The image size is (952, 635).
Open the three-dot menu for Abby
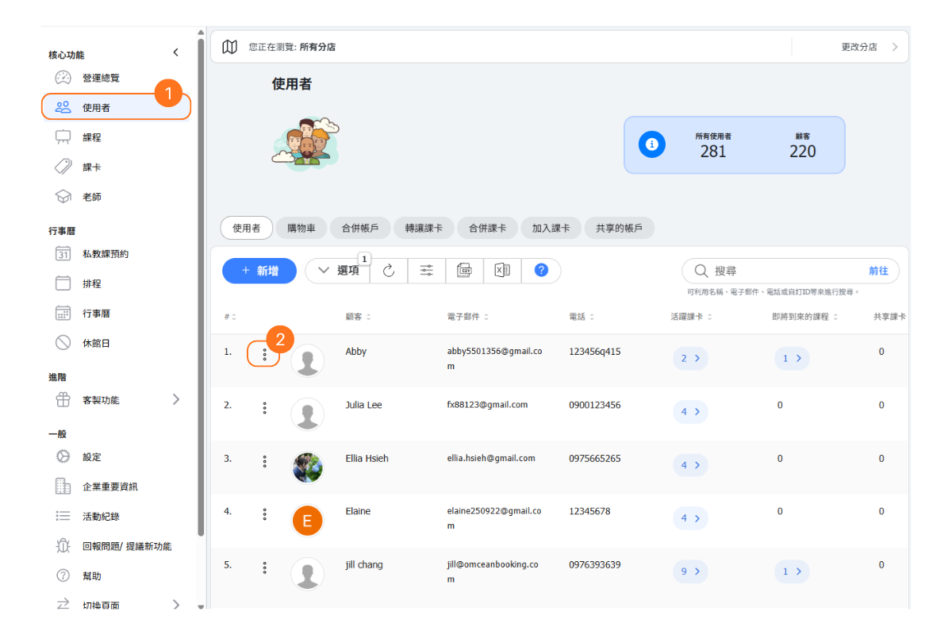tap(265, 355)
